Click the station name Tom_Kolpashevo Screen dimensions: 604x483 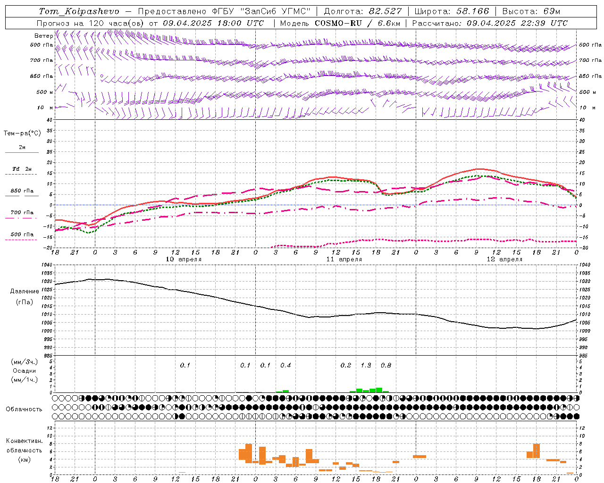click(79, 11)
